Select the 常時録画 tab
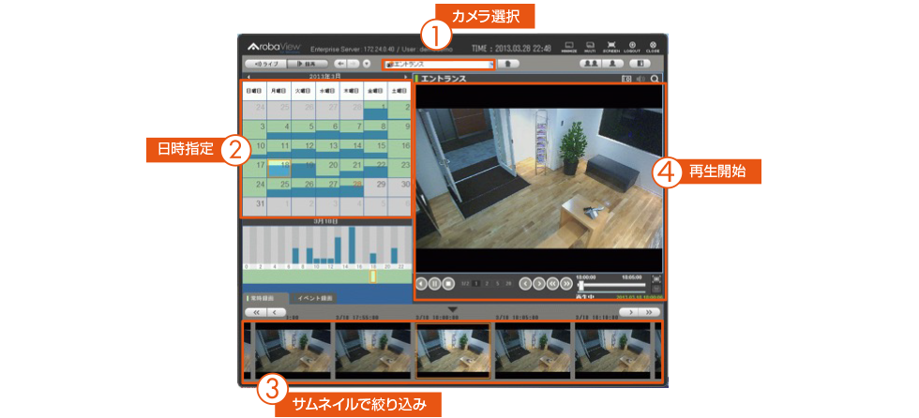Viewport: 919px width, 418px height. point(263,297)
